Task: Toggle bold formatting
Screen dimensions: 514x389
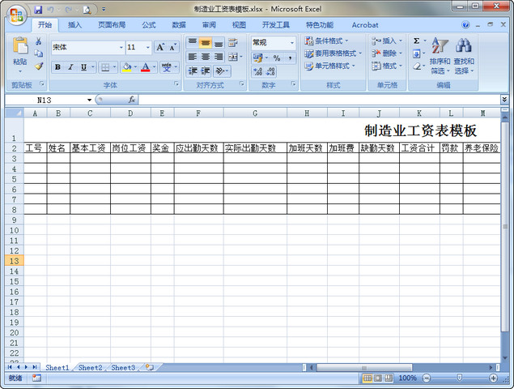Action: 57,67
